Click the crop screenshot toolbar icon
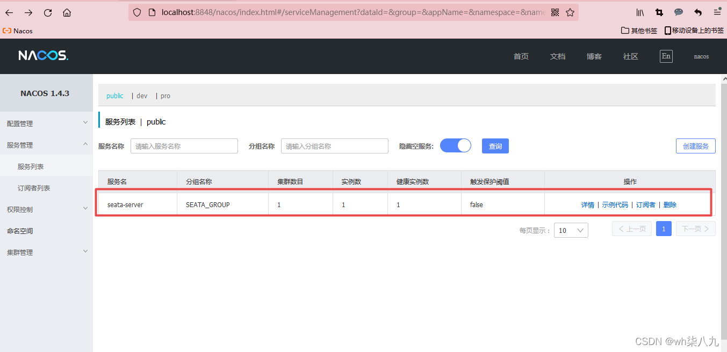 659,12
